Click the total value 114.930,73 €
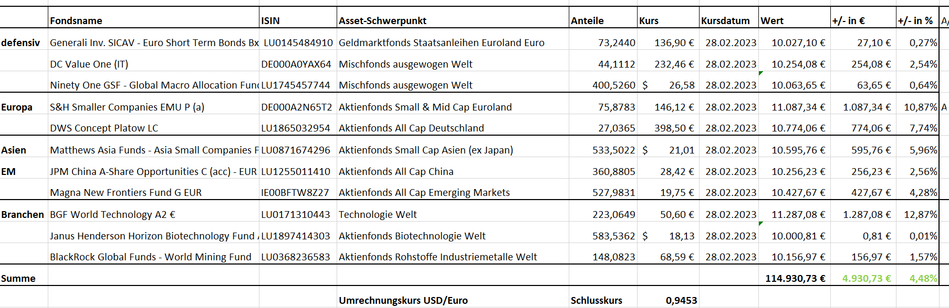The height and width of the screenshot is (308, 949). [795, 279]
